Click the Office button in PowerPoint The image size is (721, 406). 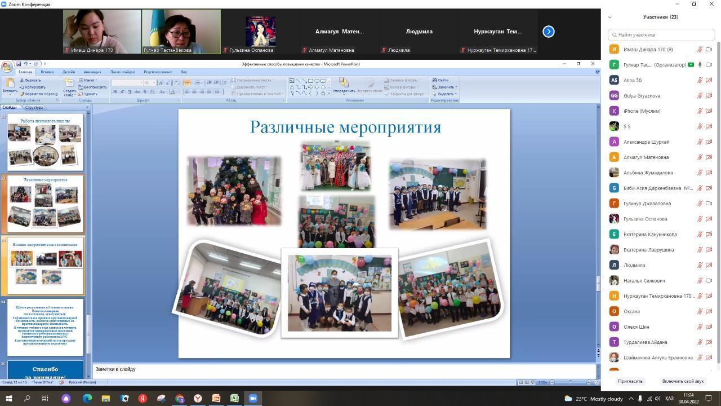coord(6,67)
